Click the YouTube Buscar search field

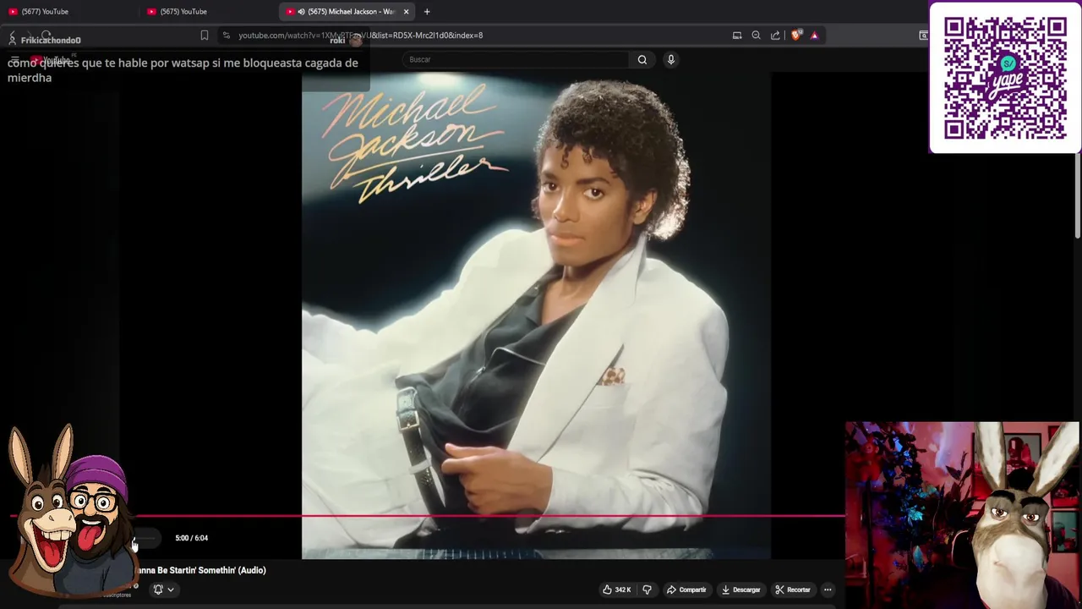coord(516,59)
